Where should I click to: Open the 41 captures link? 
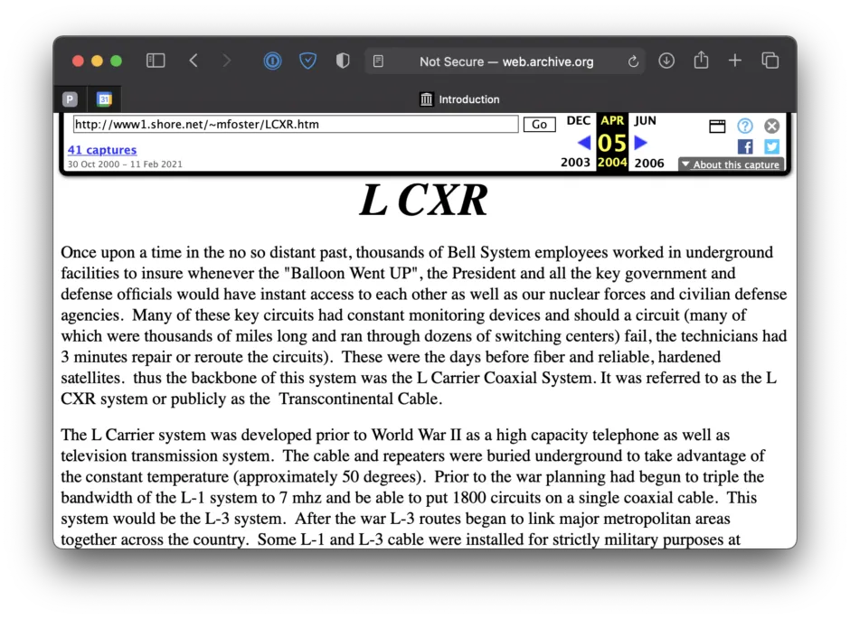click(102, 150)
